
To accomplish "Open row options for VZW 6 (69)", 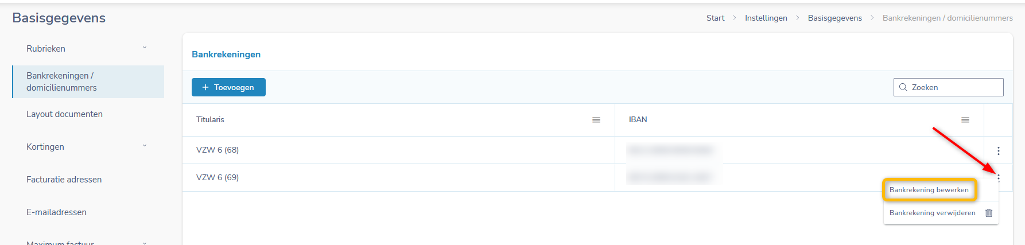I will coord(999,178).
